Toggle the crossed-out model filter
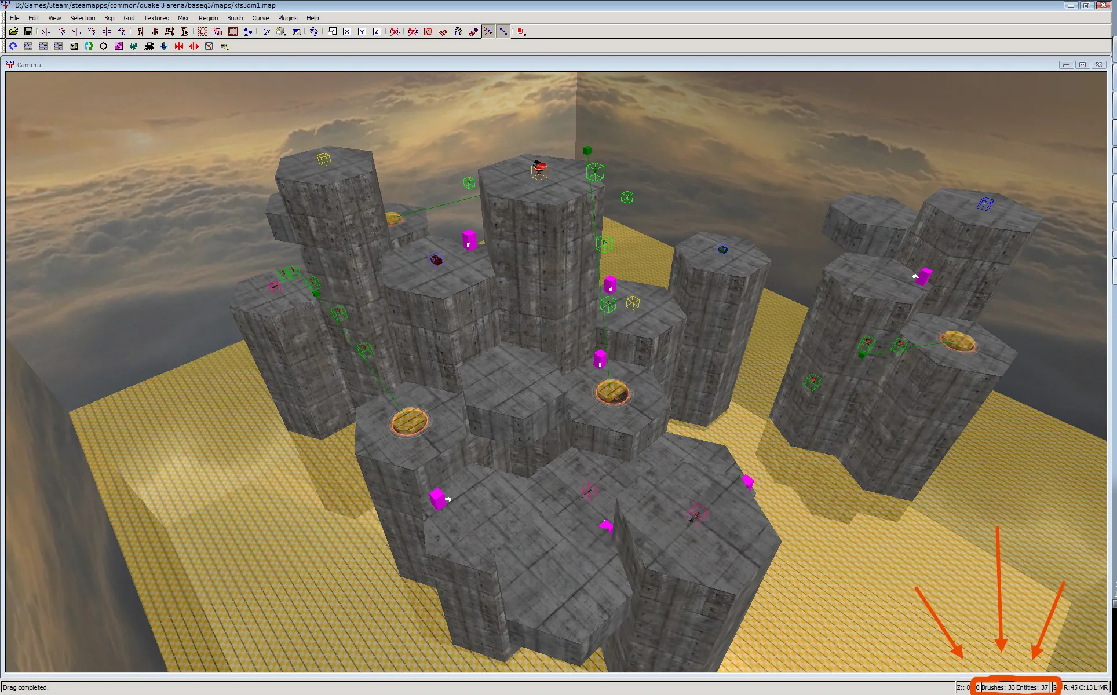 coord(395,32)
